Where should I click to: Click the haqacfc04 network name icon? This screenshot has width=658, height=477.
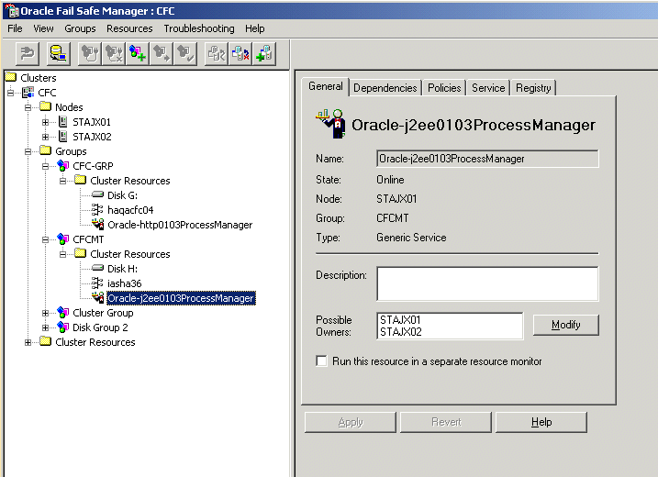pos(97,209)
